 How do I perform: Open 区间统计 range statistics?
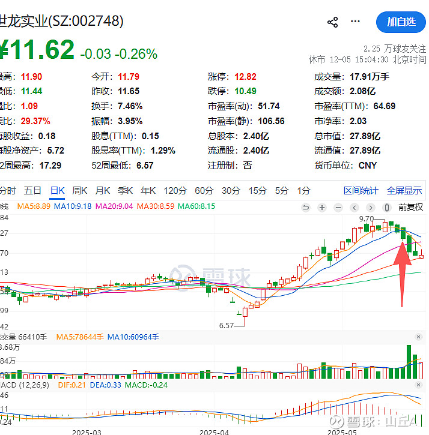[361, 191]
